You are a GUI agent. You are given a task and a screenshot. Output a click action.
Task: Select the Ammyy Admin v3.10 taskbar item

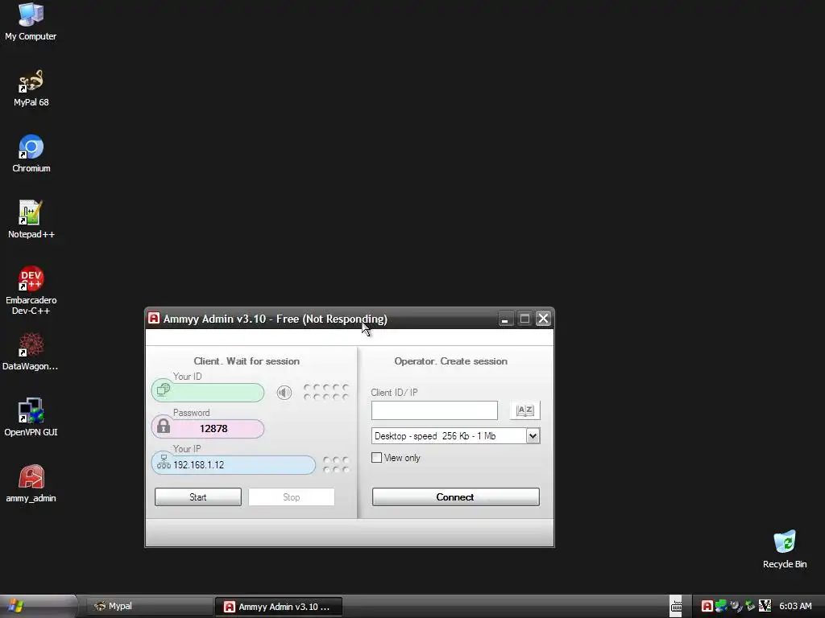279,607
